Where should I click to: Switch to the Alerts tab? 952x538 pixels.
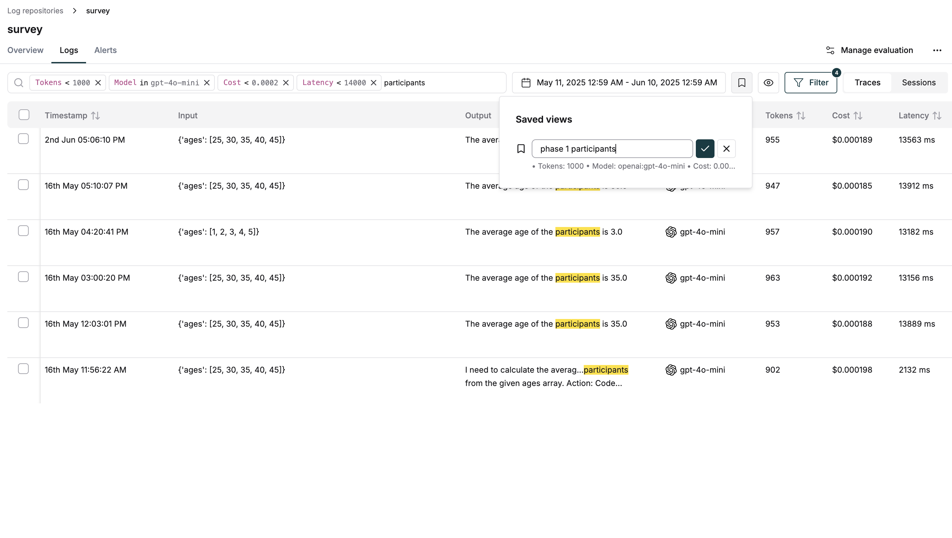(x=105, y=50)
